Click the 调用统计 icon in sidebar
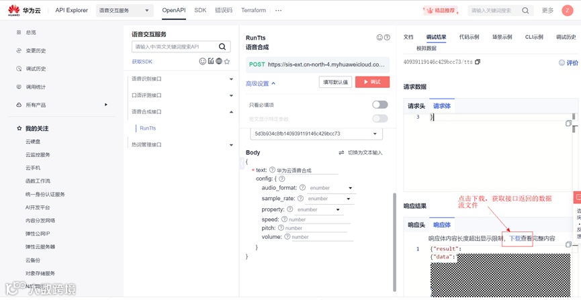Viewport: 581px width, 300px height. click(x=19, y=87)
